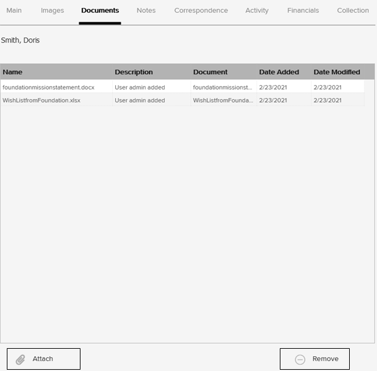Open the Notes tab

146,11
